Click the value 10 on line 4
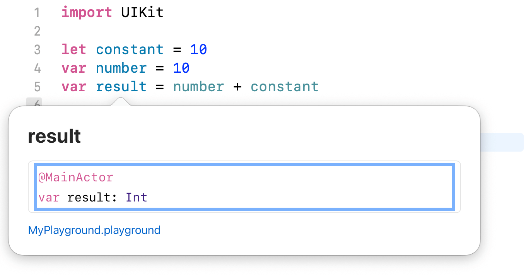Viewport: 526px width, 280px height. (x=181, y=68)
